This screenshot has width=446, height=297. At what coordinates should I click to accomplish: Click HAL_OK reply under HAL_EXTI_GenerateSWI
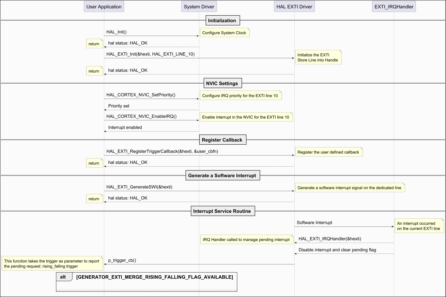(x=128, y=198)
